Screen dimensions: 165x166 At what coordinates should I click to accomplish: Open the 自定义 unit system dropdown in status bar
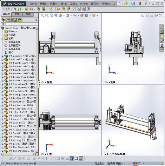pos(144,163)
